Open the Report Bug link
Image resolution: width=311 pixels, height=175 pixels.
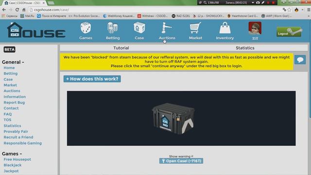click(x=14, y=103)
